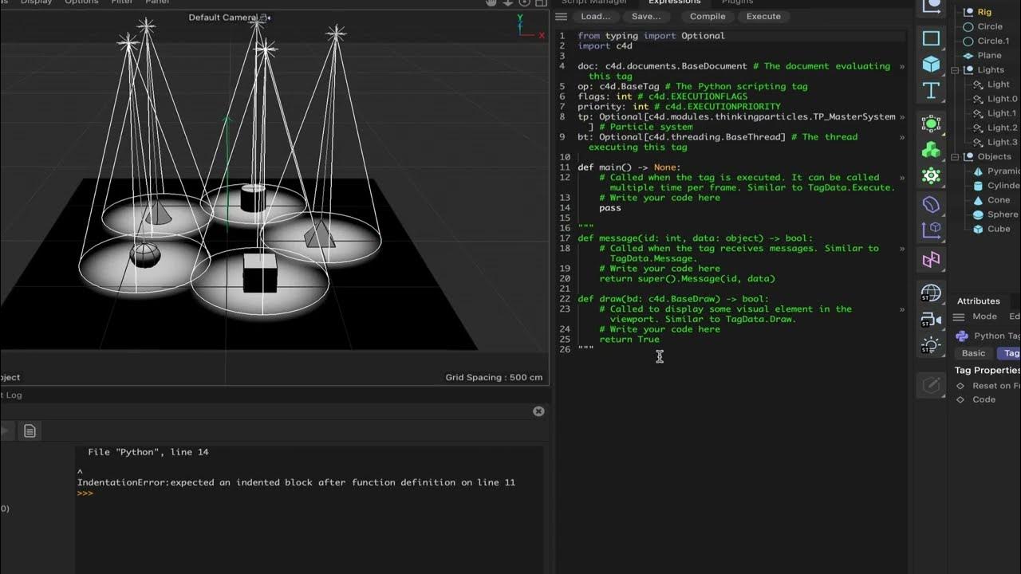Viewport: 1021px width, 574px height.
Task: Expand the wrapped line 18 marker
Action: (x=902, y=249)
